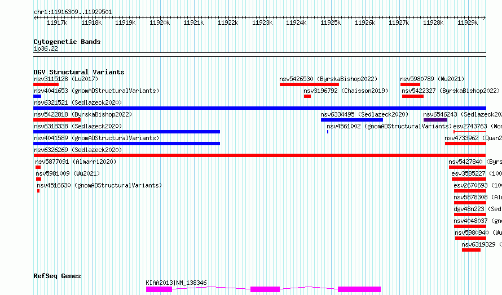The image size is (502, 295).
Task: Open the nsv4561002 gnomADStructuralVariants label
Action: pyautogui.click(x=389, y=126)
